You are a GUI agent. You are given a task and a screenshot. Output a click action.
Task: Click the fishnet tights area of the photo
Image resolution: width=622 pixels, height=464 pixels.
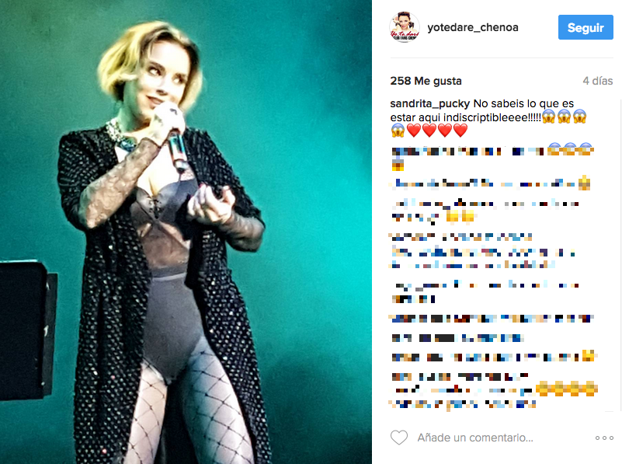(x=186, y=405)
